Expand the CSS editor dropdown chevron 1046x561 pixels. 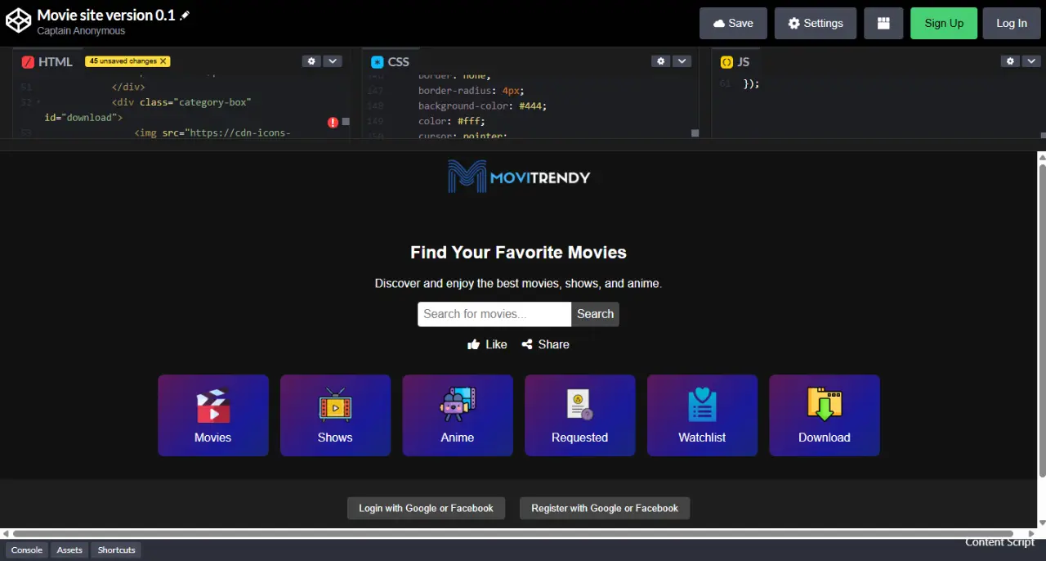[682, 61]
